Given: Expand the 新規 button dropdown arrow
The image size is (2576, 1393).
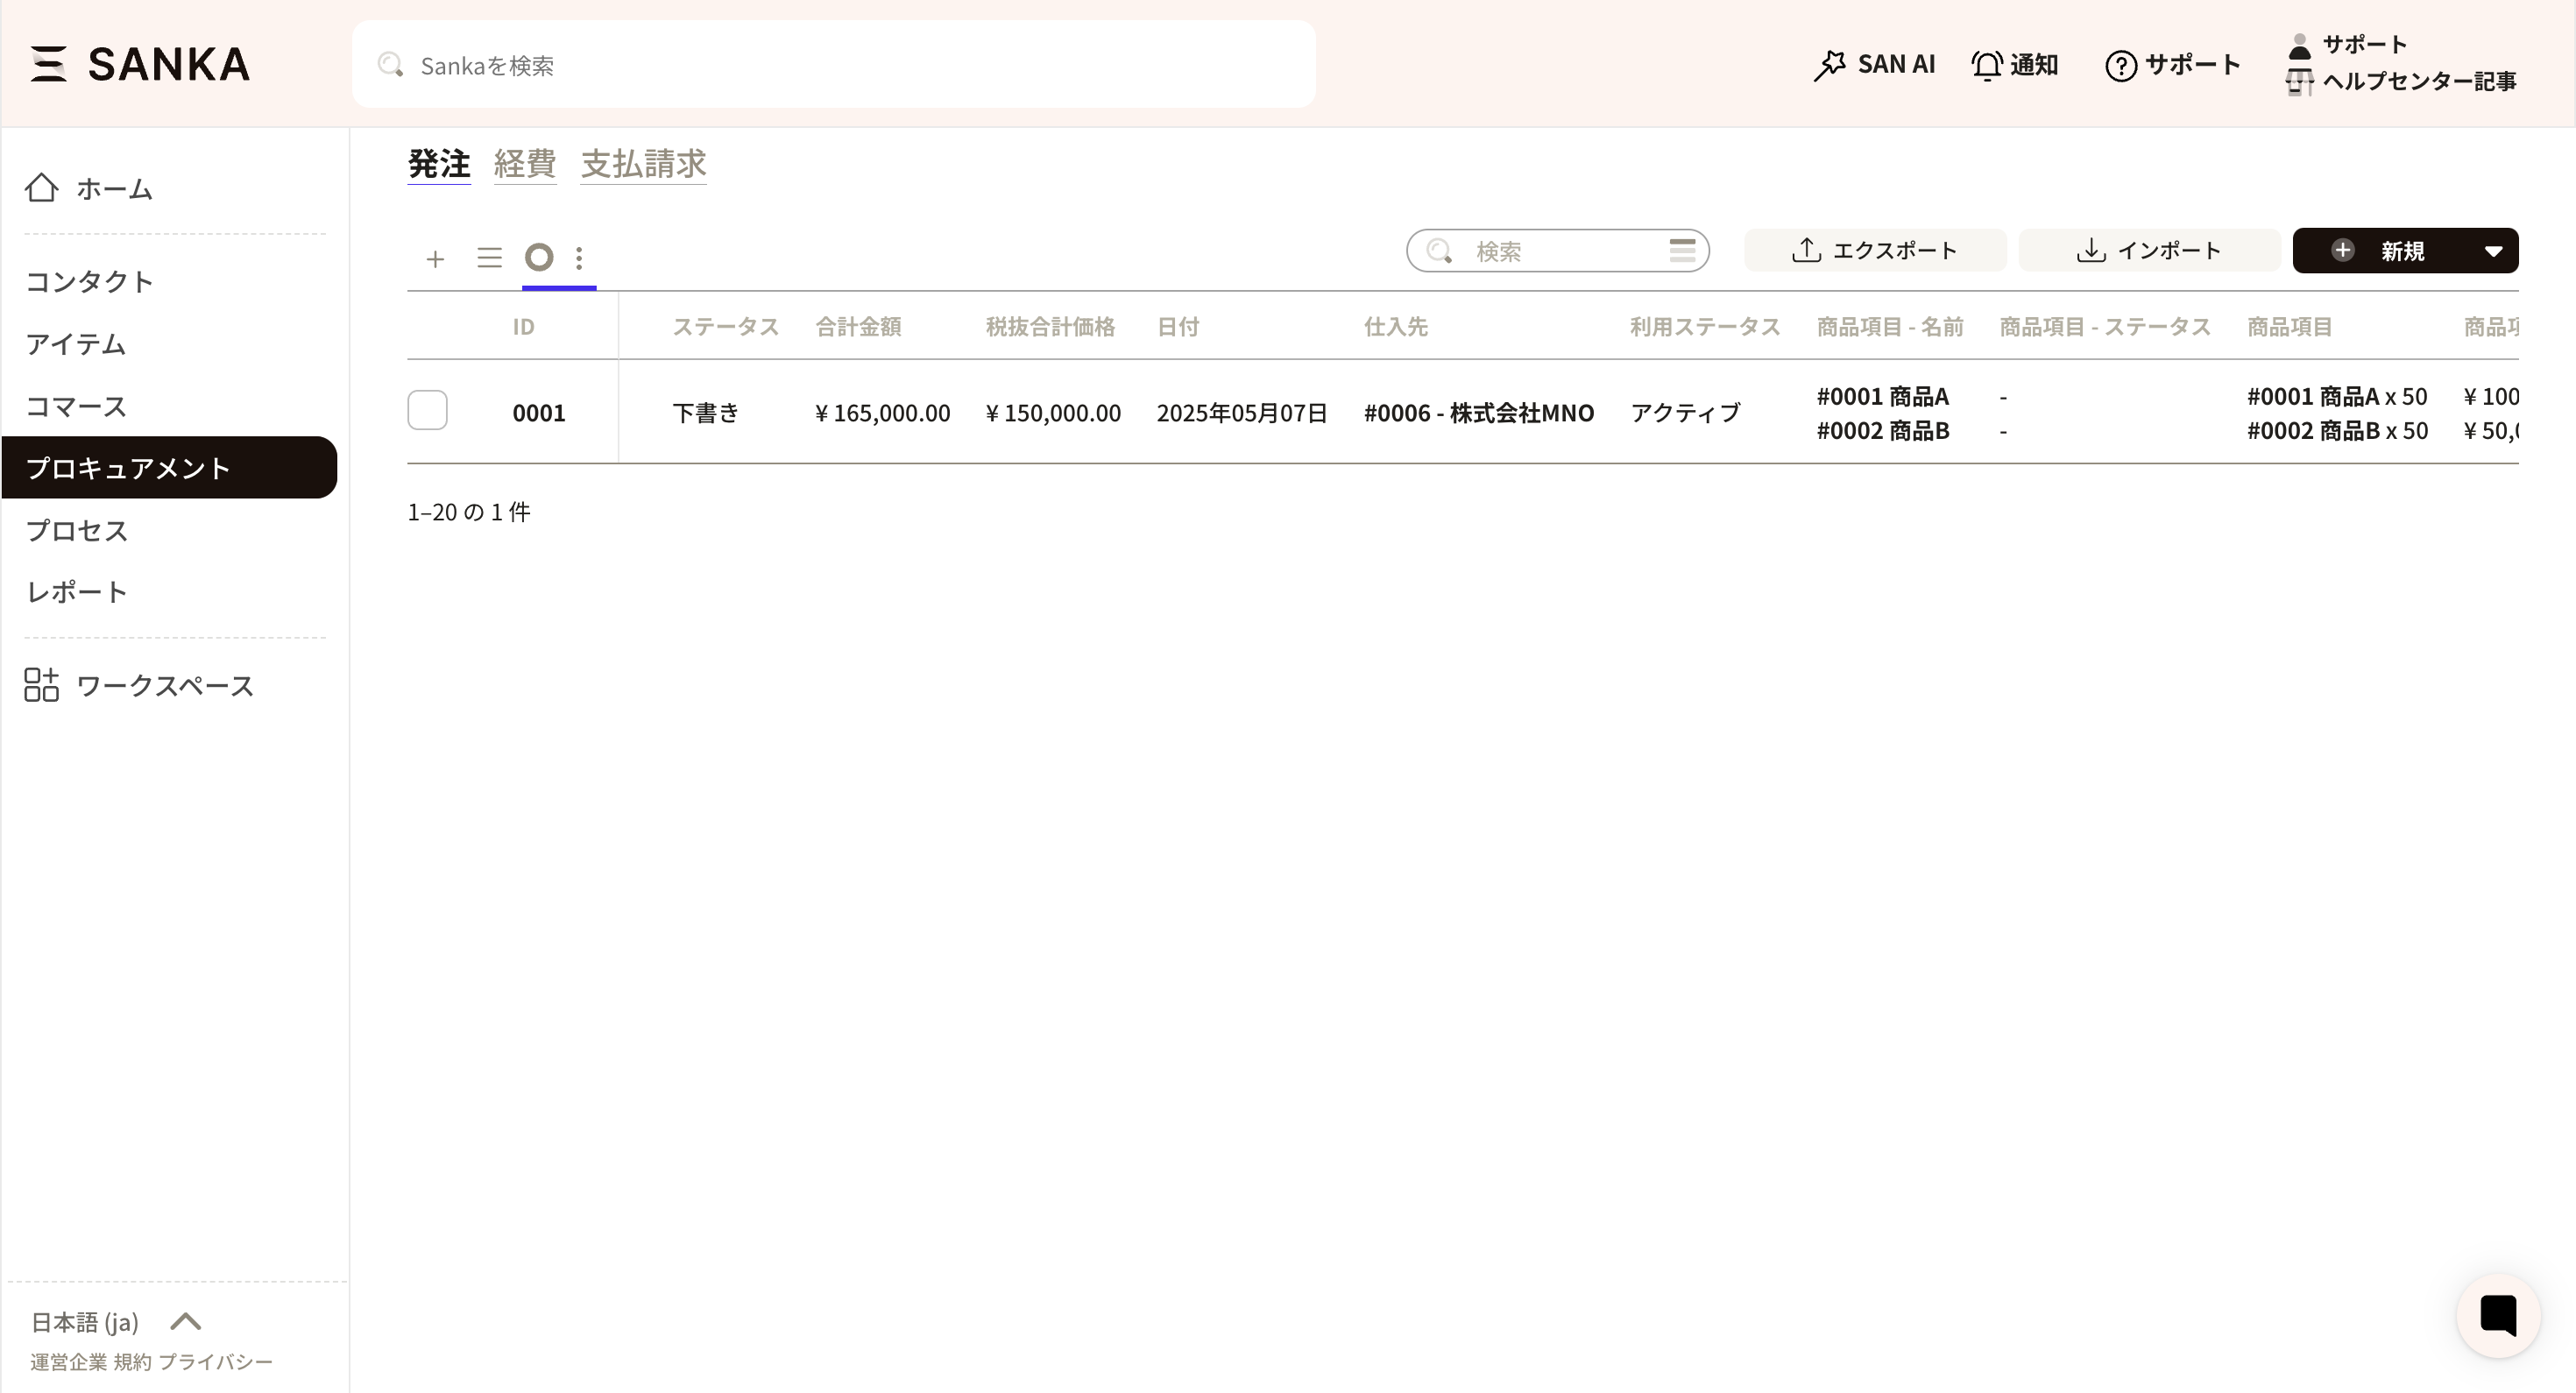Looking at the screenshot, I should click(x=2493, y=251).
